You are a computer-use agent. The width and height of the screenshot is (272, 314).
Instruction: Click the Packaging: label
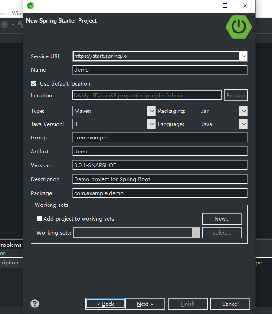point(172,111)
